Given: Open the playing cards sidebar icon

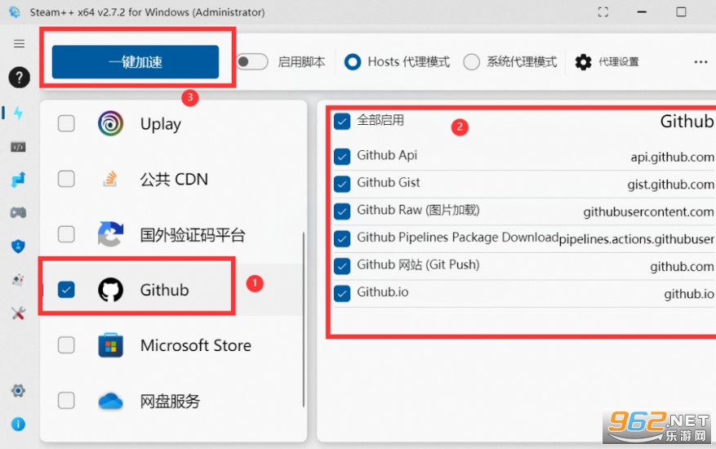Looking at the screenshot, I should [x=18, y=279].
